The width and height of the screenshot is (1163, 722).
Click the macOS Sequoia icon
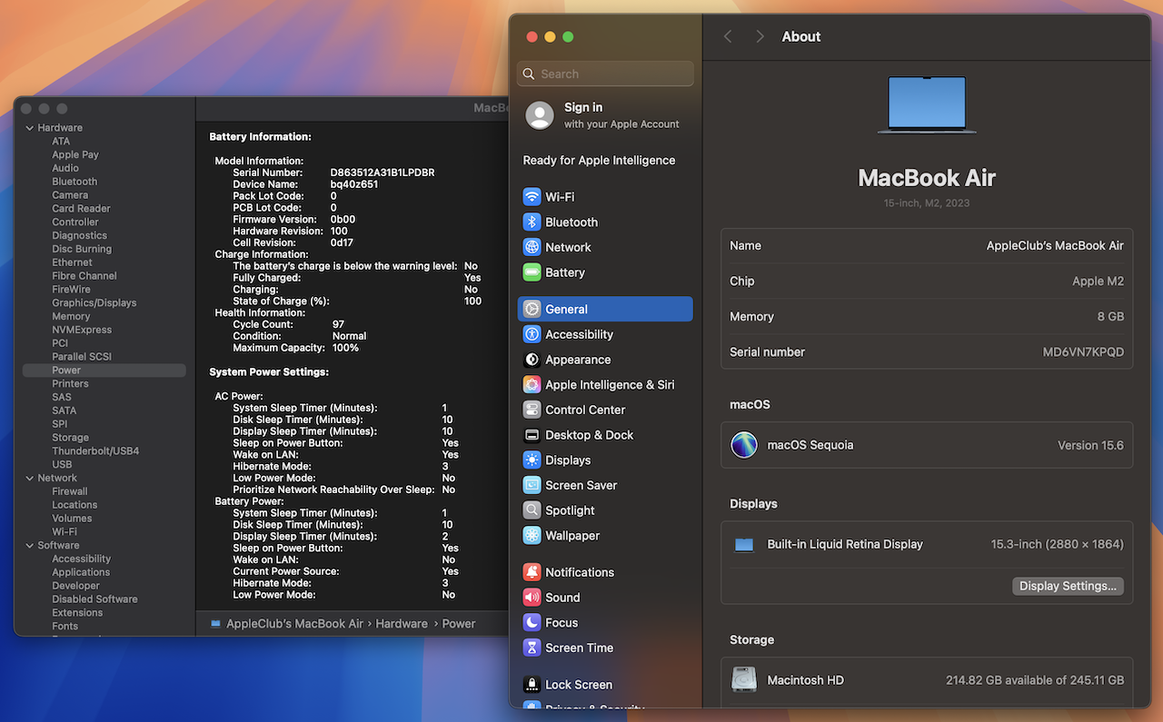pos(744,445)
